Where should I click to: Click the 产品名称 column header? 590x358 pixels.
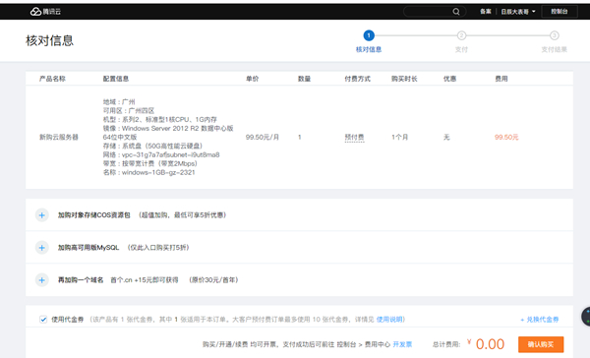52,79
